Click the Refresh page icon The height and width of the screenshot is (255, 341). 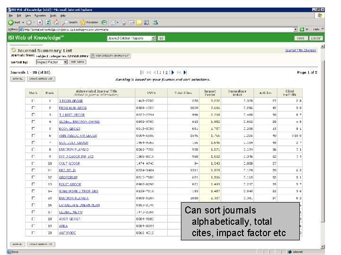coord(48,22)
